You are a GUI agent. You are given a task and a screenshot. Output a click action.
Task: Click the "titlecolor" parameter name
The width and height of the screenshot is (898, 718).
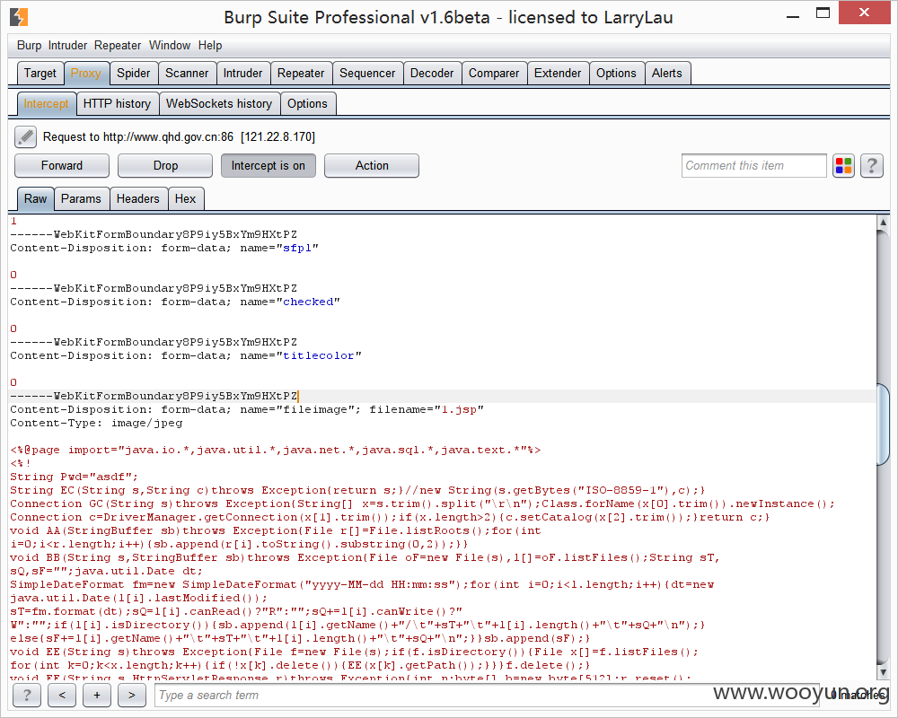click(x=319, y=355)
